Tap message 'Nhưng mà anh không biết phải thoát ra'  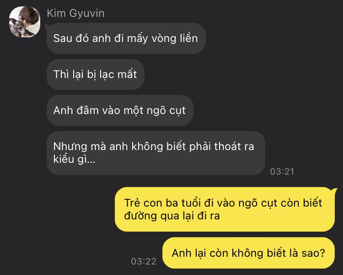(x=156, y=153)
